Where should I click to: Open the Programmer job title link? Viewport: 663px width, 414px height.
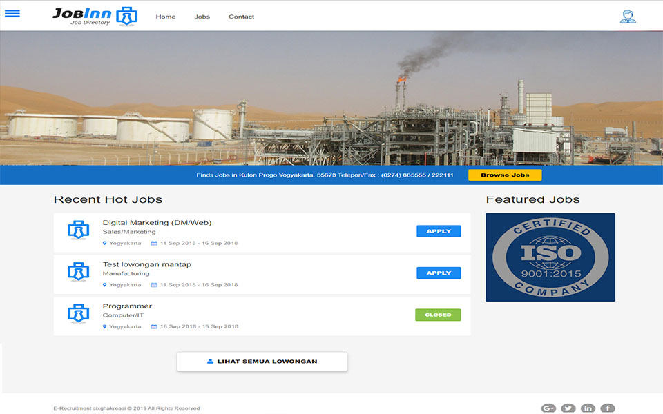[127, 306]
